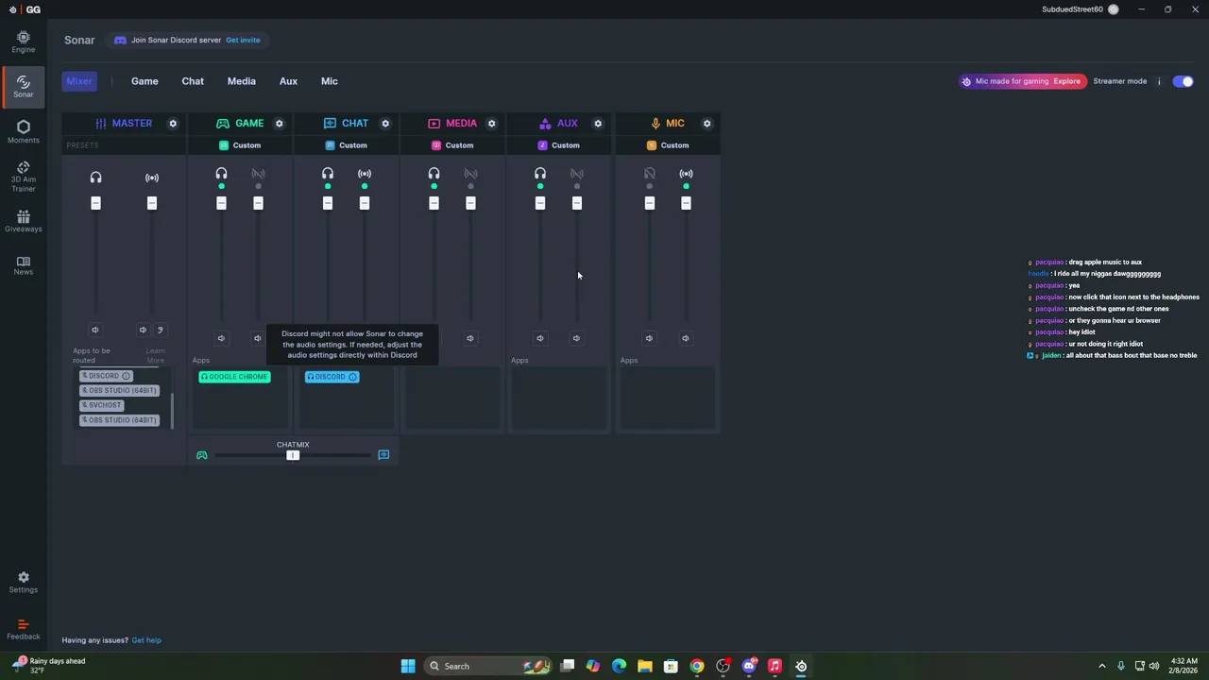This screenshot has height=680, width=1209.
Task: Mute the Aux stream speaker button
Action: 576,338
